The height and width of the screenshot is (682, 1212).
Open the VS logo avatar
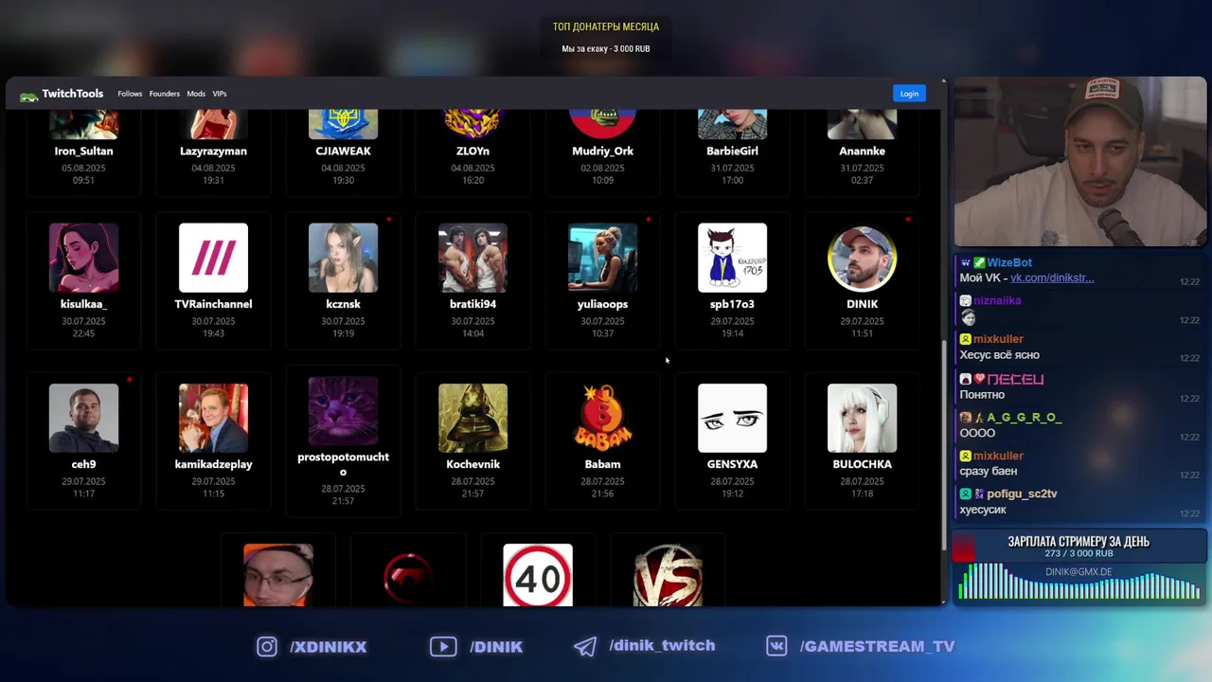(x=668, y=575)
